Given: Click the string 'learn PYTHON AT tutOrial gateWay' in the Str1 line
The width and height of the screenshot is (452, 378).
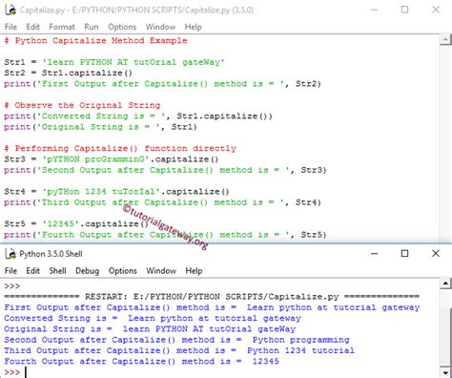Looking at the screenshot, I should (x=134, y=62).
